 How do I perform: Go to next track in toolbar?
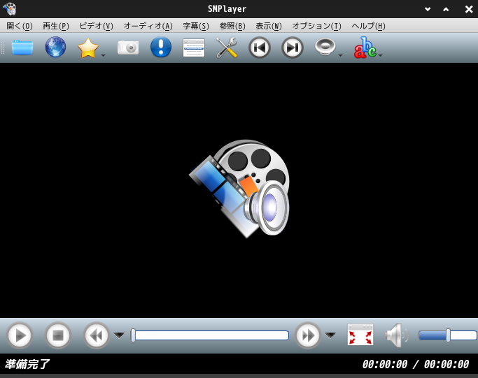click(293, 48)
